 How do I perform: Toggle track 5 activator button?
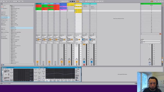tap(62, 62)
